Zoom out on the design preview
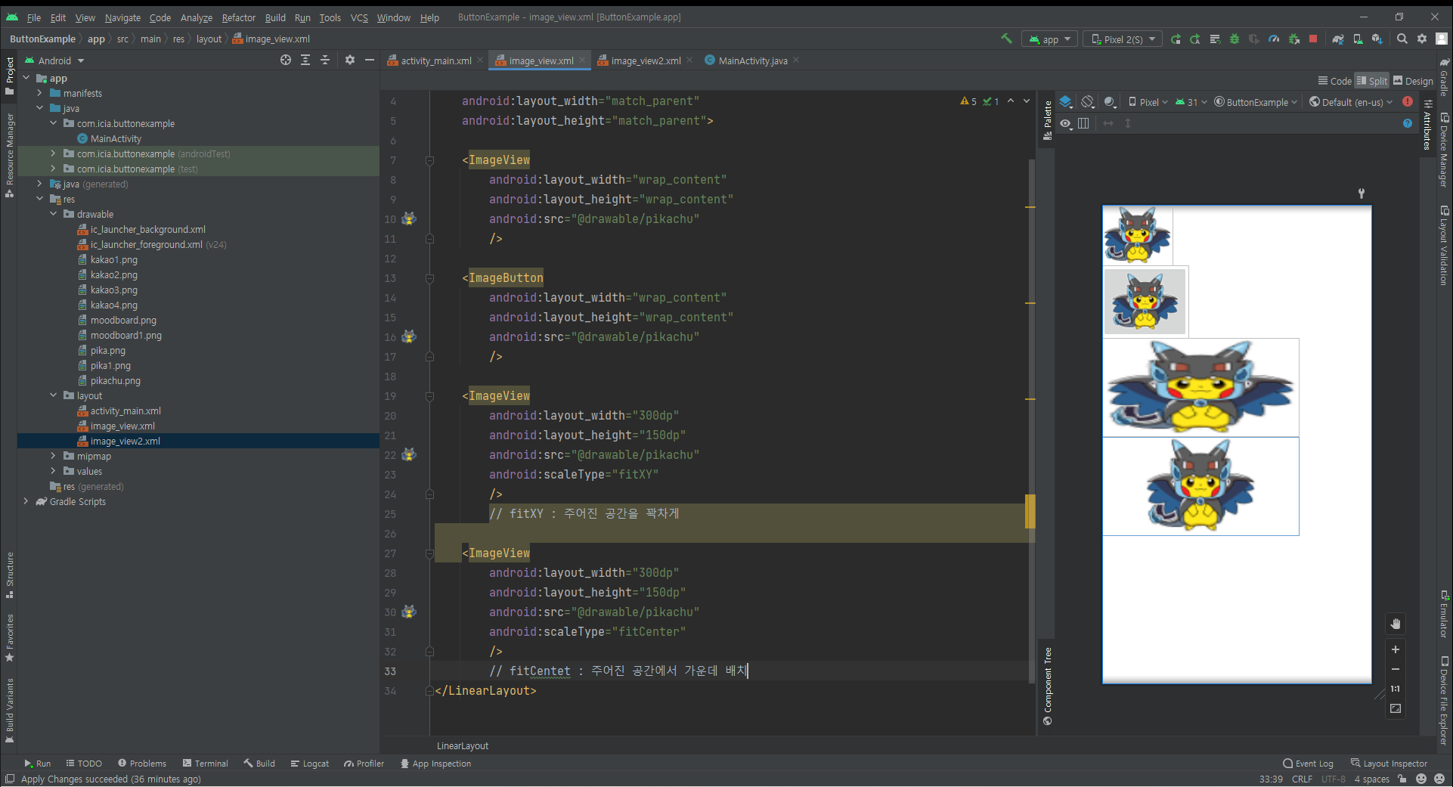1453x787 pixels. tap(1396, 669)
